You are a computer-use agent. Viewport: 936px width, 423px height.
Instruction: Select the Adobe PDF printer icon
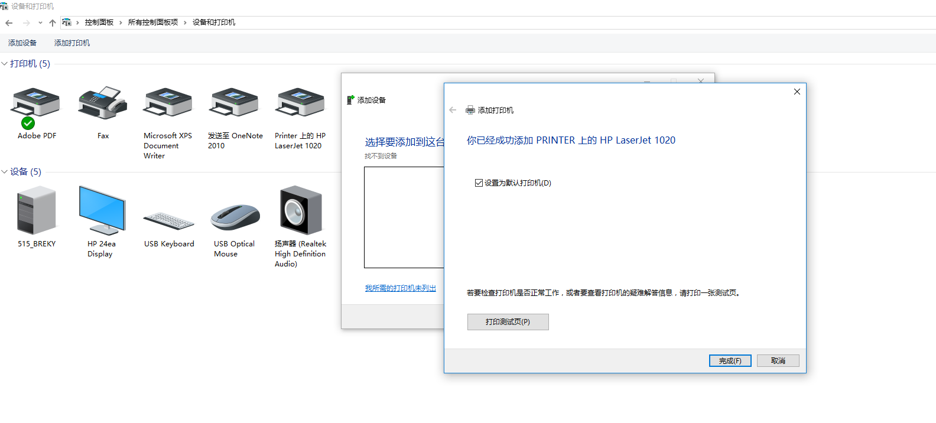(x=35, y=102)
